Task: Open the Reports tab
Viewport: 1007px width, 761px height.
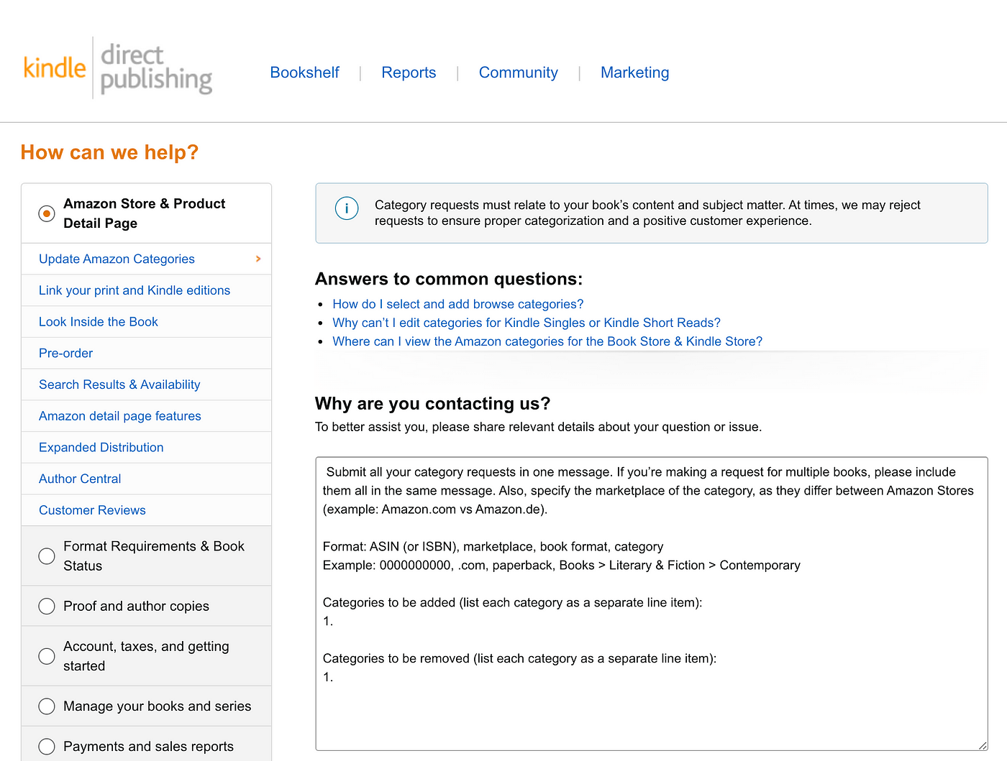Action: 409,73
